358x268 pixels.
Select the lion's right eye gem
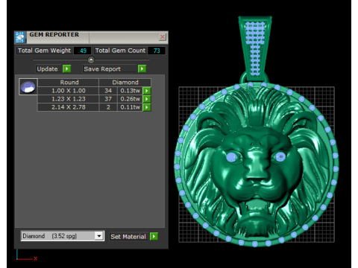click(280, 157)
